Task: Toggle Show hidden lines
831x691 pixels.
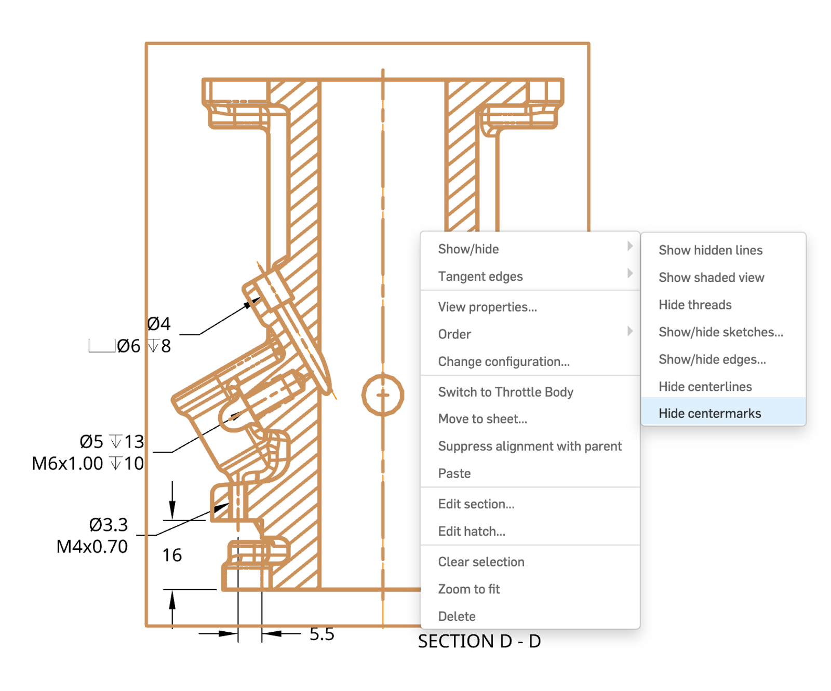Action: [x=710, y=250]
